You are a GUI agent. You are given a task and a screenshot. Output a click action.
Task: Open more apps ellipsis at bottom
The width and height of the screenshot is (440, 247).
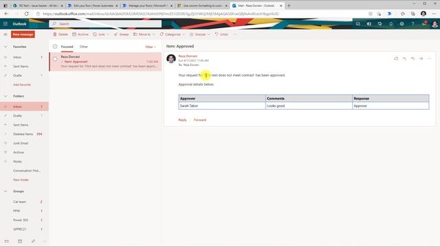pos(44,241)
